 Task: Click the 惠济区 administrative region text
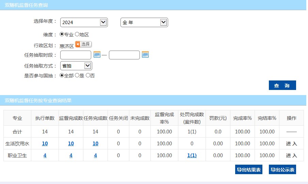tap(67, 46)
